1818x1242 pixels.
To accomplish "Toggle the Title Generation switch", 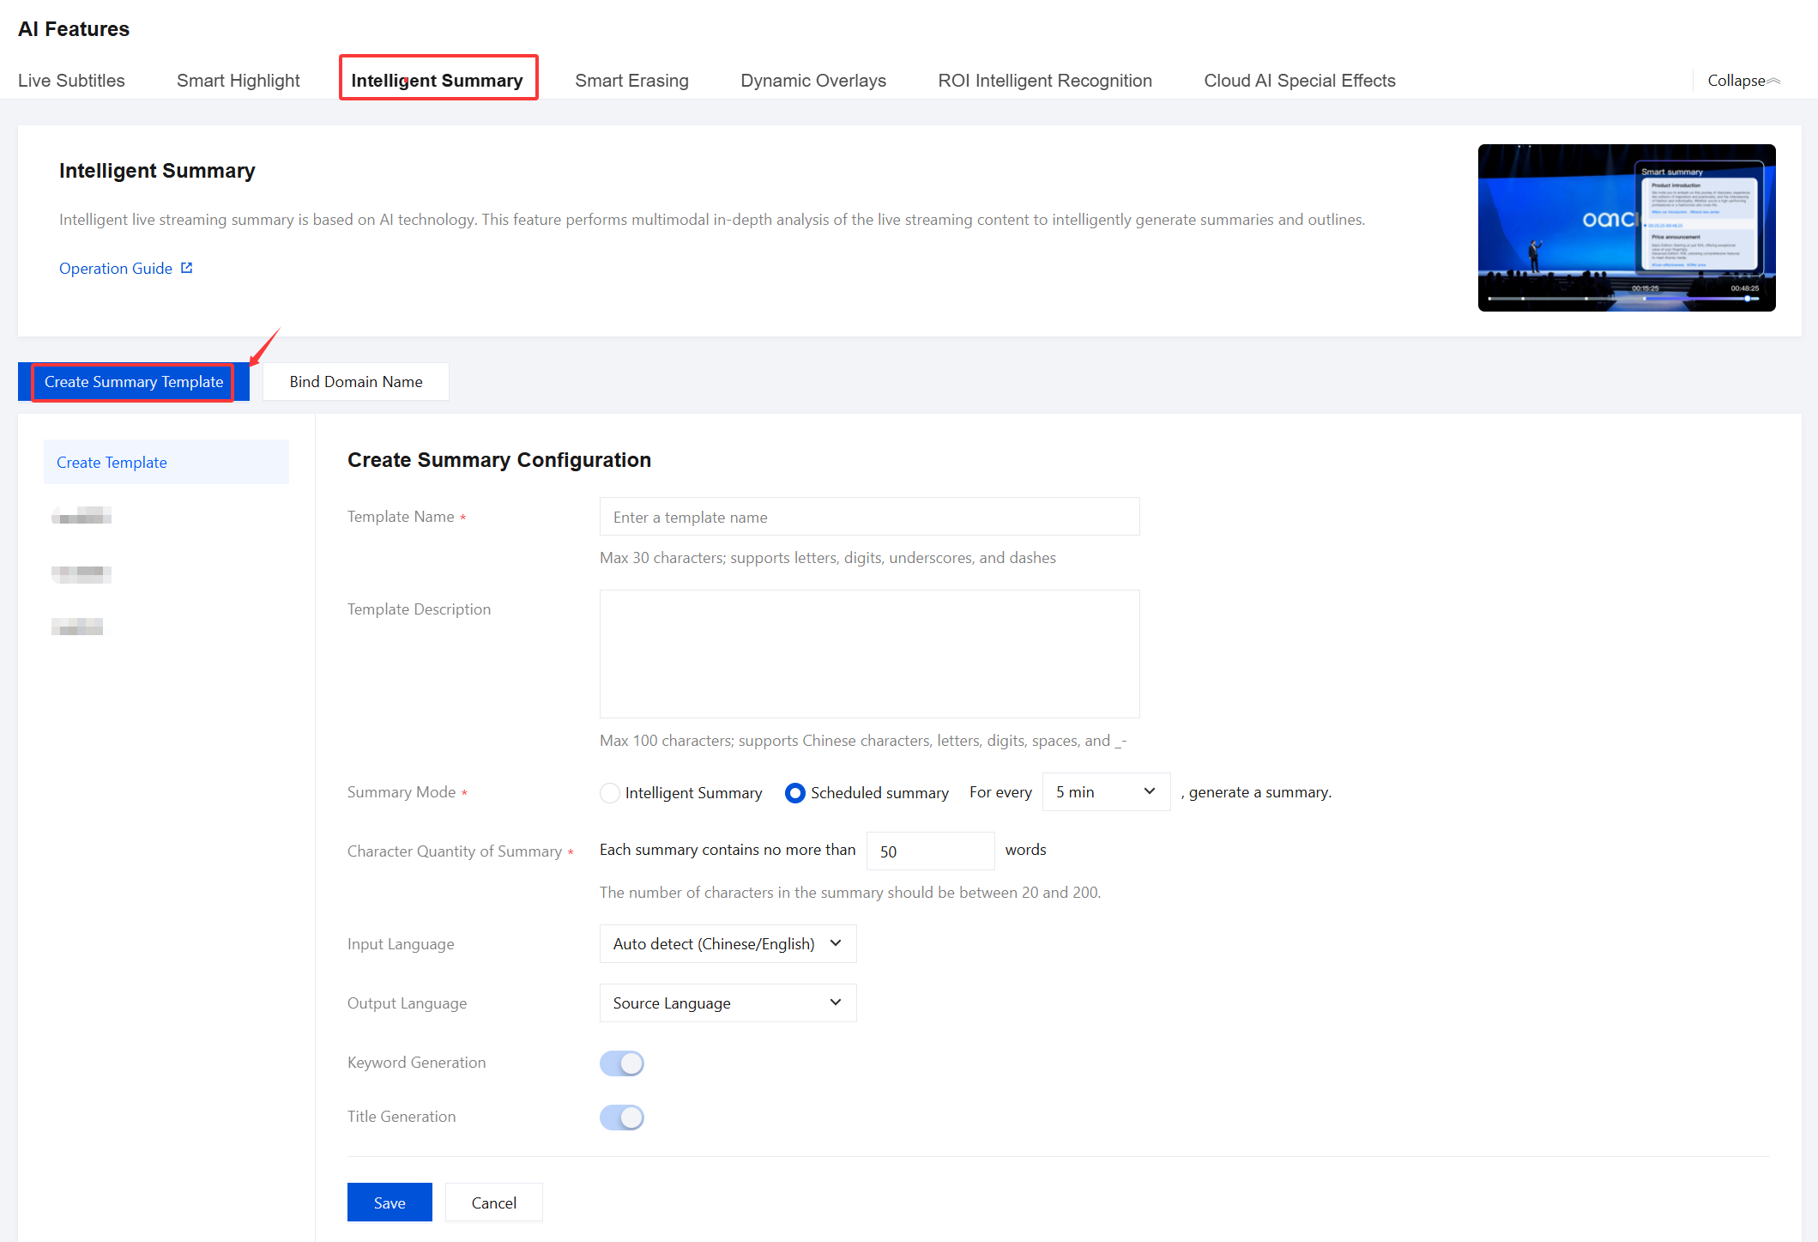I will [622, 1118].
